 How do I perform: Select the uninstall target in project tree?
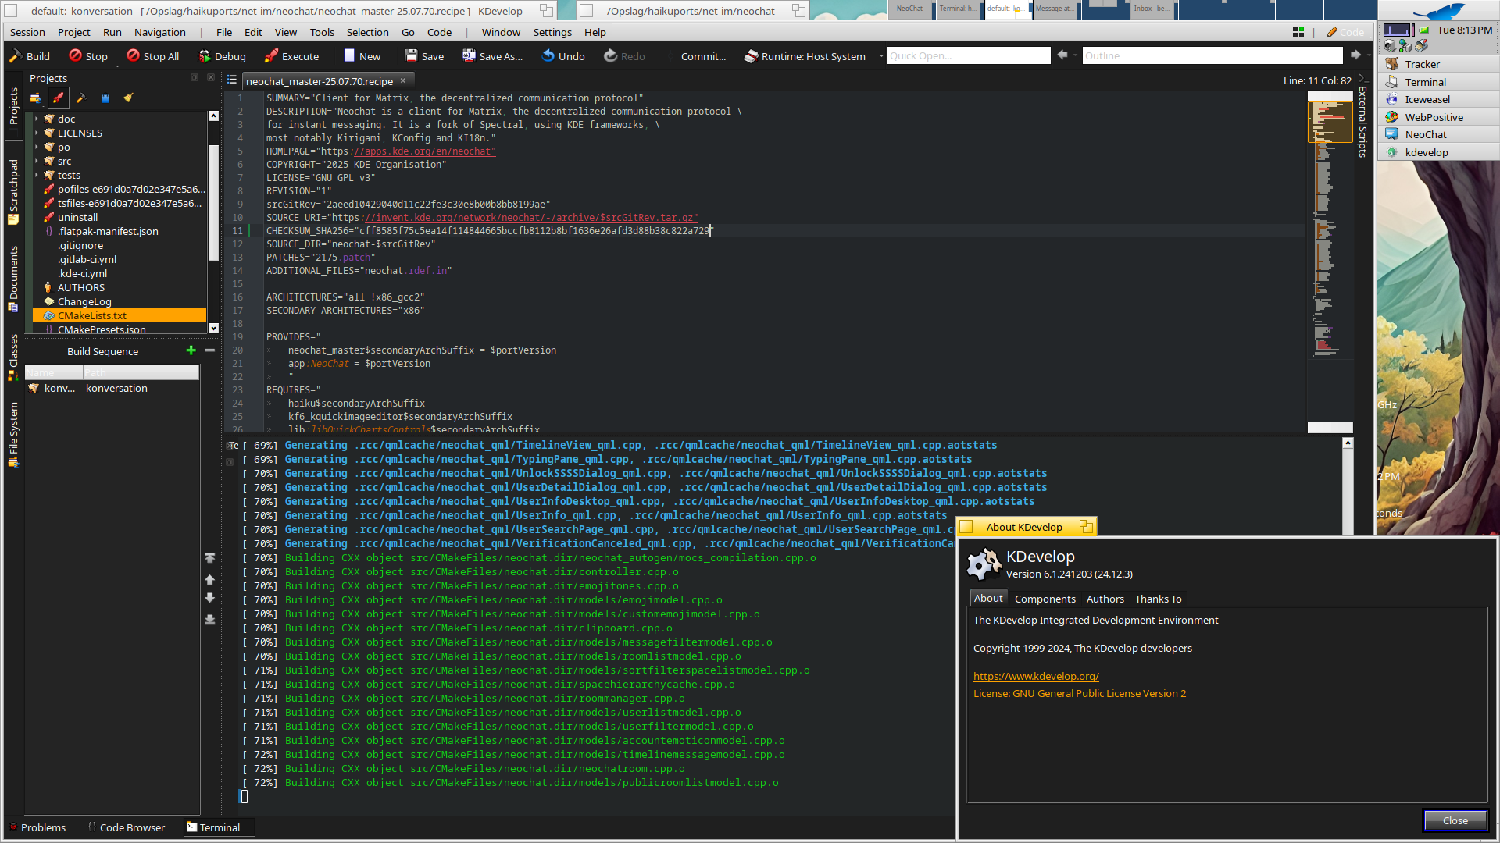(77, 217)
